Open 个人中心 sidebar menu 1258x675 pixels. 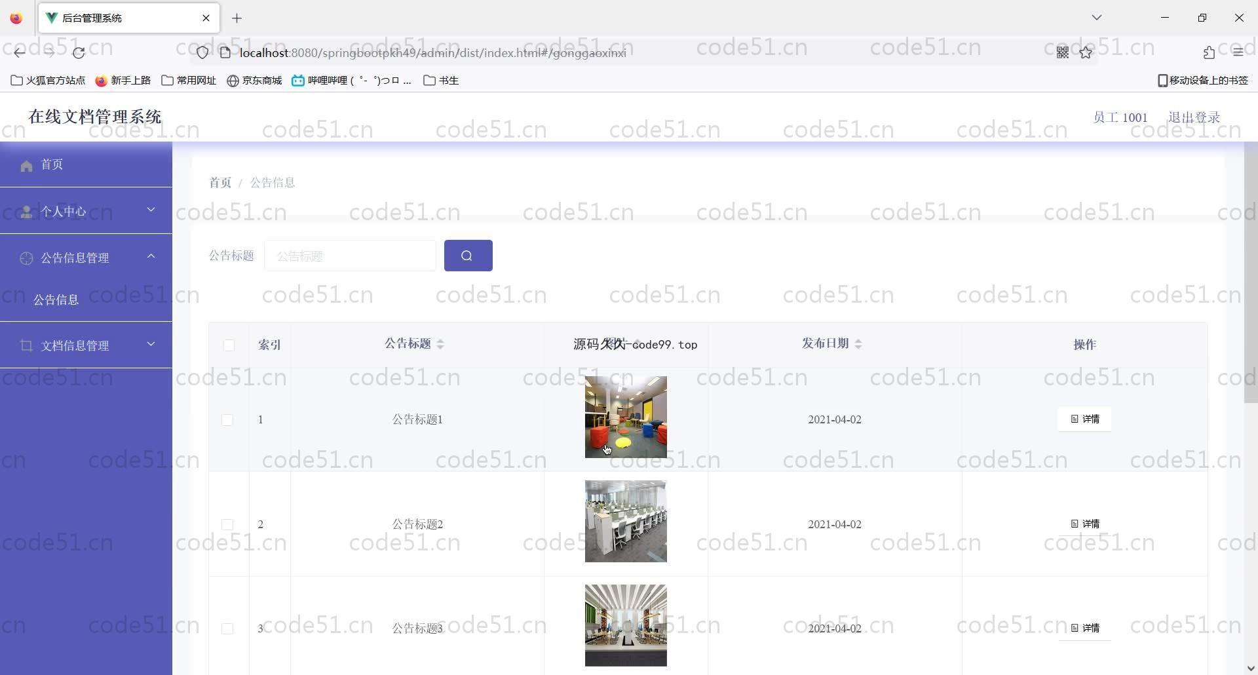(x=86, y=211)
